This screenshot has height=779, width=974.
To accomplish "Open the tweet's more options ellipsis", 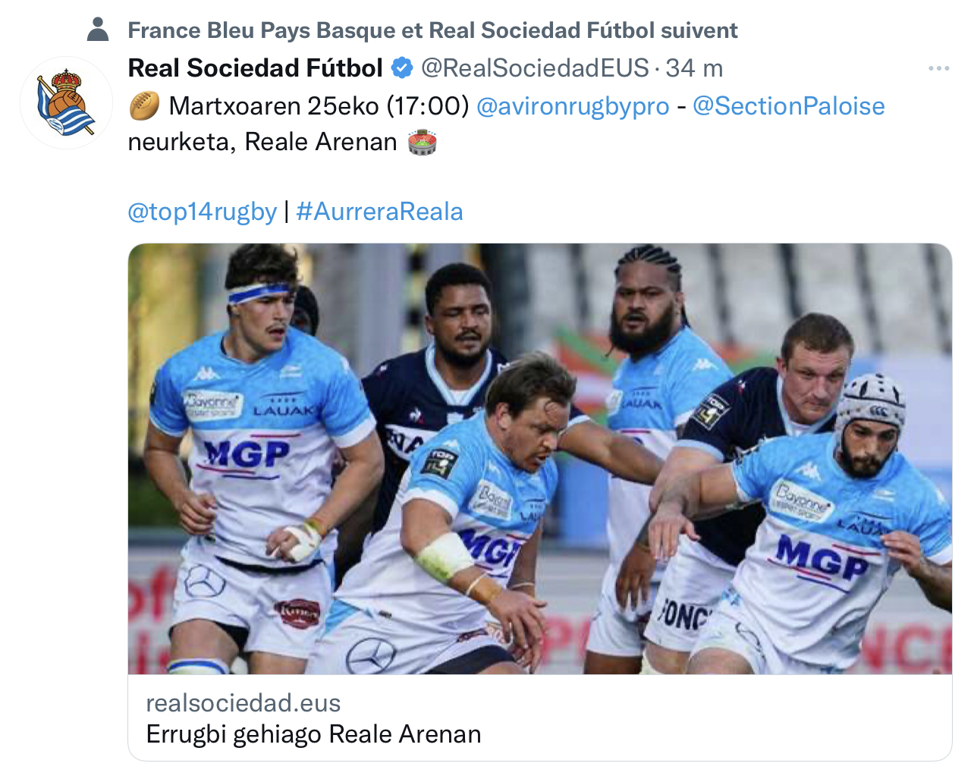I will 938,68.
